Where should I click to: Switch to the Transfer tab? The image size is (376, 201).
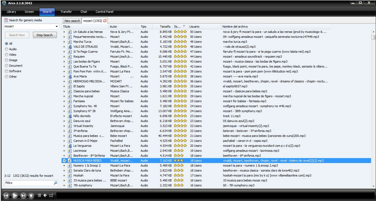coord(66,12)
